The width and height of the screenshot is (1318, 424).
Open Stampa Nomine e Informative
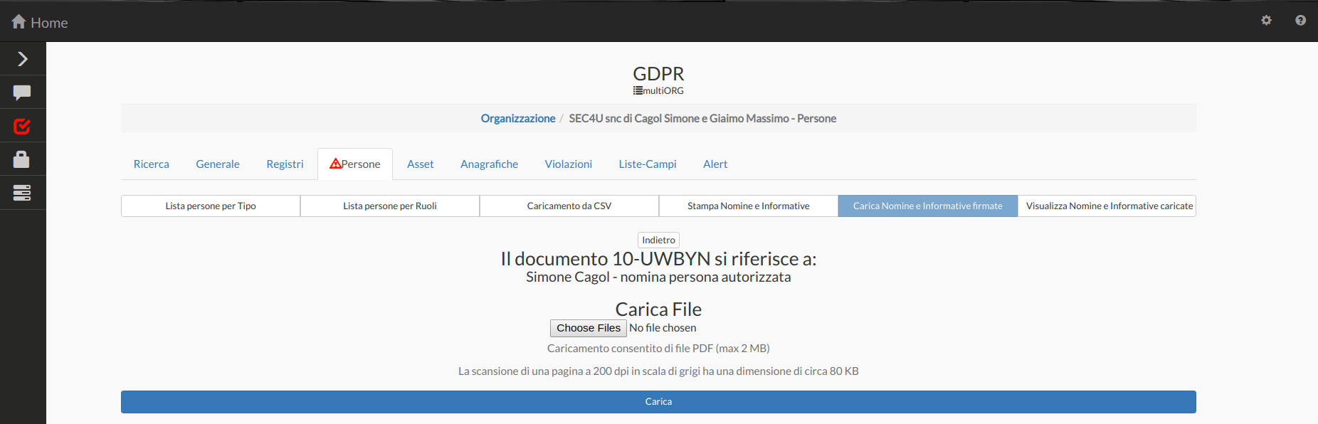pos(749,206)
